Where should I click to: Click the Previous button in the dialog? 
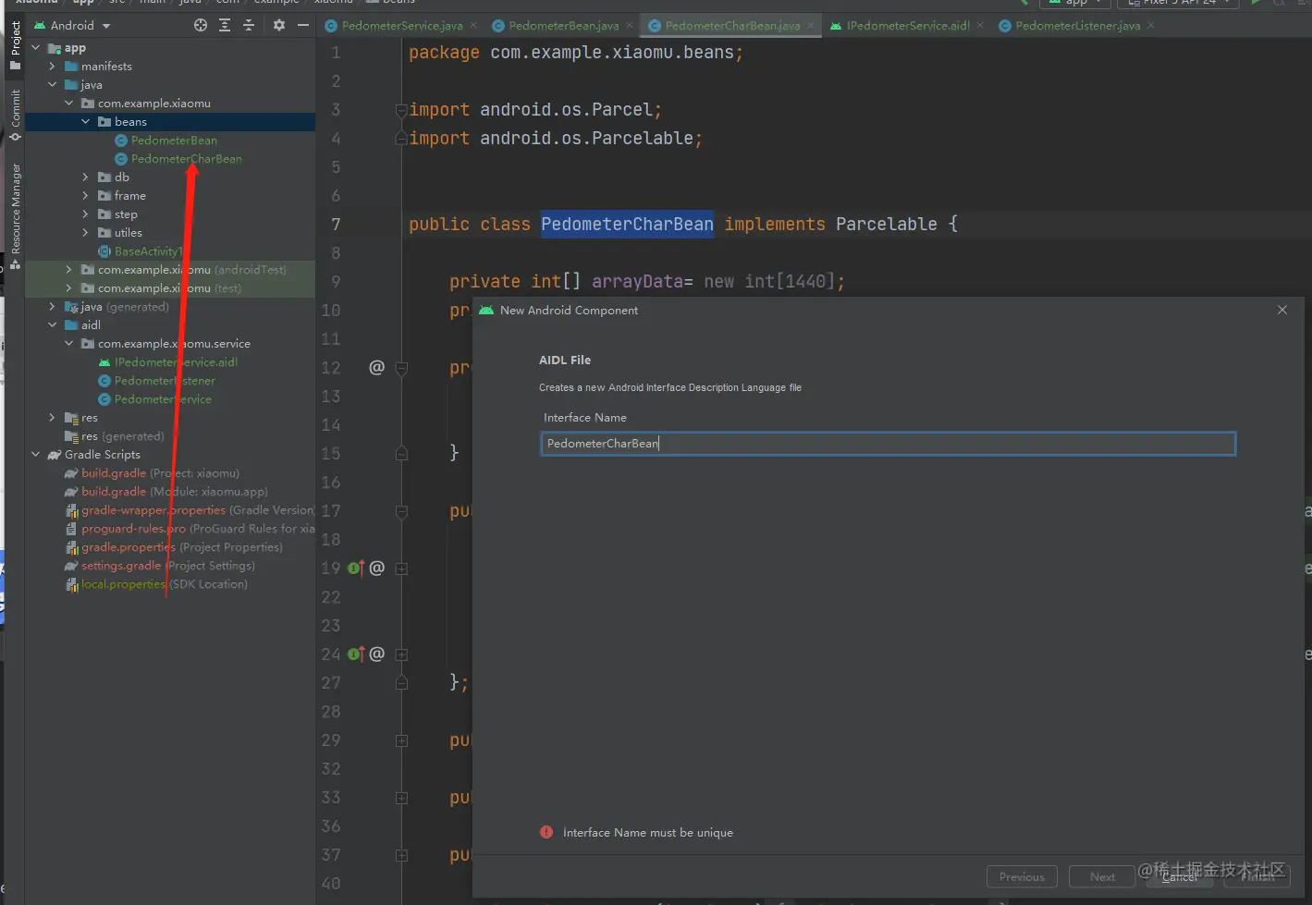(1022, 876)
